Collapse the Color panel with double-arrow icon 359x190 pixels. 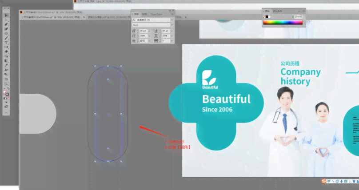click(x=299, y=11)
